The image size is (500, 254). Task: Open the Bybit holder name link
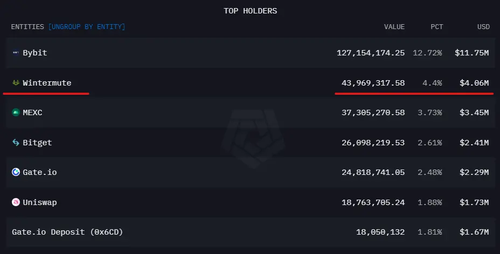pyautogui.click(x=35, y=53)
